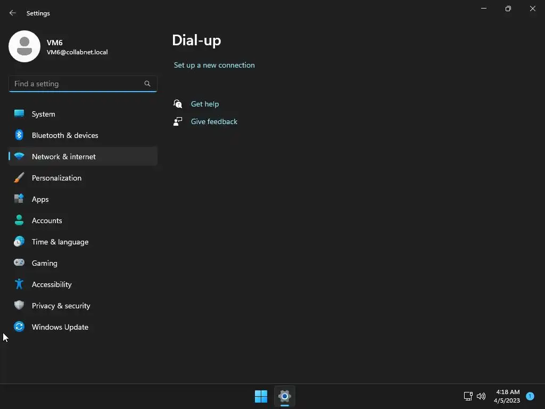Open the network tray icon
Image resolution: width=545 pixels, height=409 pixels.
click(468, 396)
